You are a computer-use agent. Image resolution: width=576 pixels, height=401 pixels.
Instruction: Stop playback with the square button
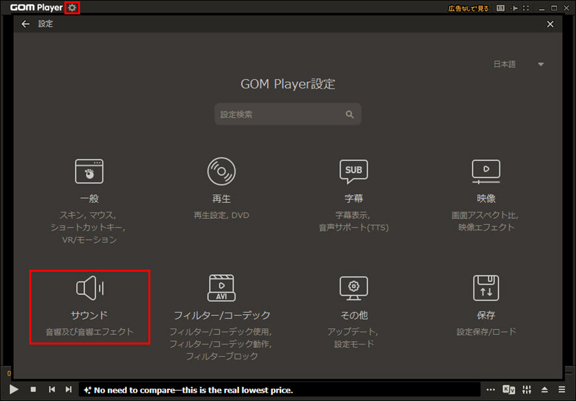[33, 389]
